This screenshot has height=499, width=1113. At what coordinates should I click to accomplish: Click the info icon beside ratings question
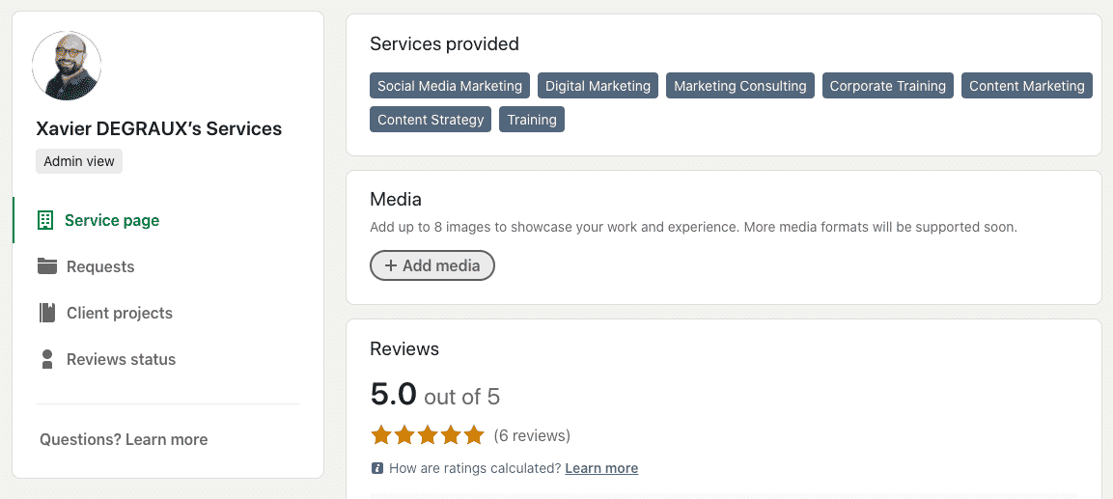[x=377, y=468]
